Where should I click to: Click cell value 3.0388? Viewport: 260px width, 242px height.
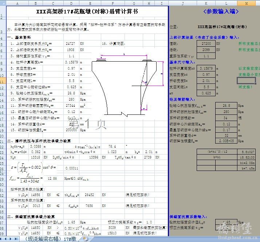35,146
